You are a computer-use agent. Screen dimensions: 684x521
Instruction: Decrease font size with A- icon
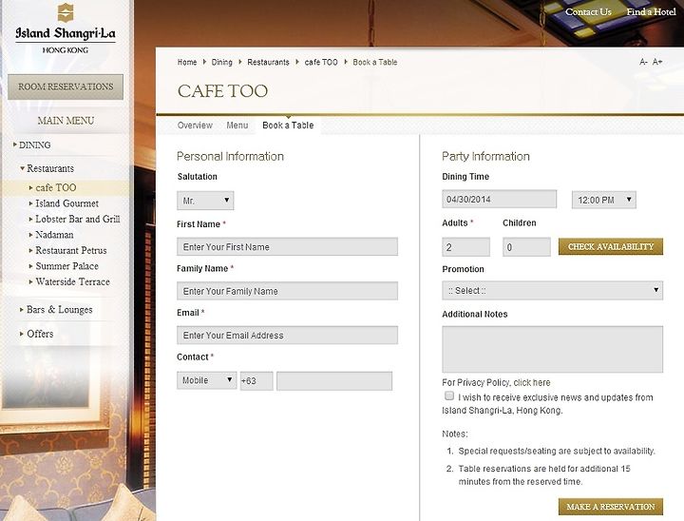(x=643, y=62)
